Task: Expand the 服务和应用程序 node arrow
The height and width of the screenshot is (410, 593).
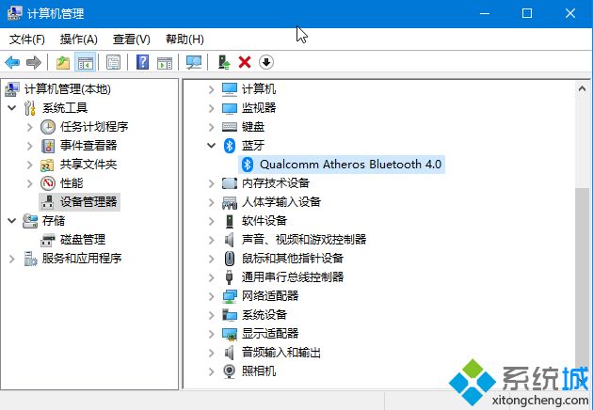Action: 11,259
